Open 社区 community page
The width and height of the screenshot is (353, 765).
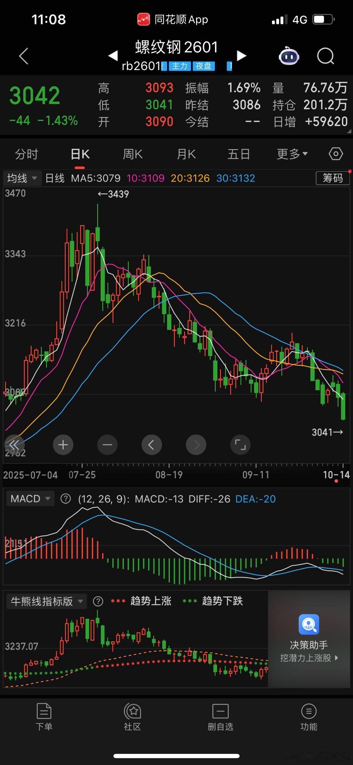coord(132,717)
